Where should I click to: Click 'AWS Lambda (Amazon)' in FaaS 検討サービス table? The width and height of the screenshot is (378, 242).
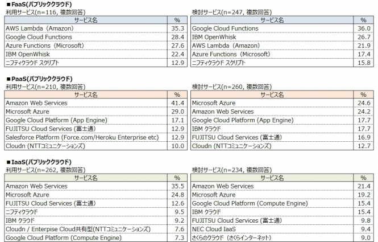[226, 46]
